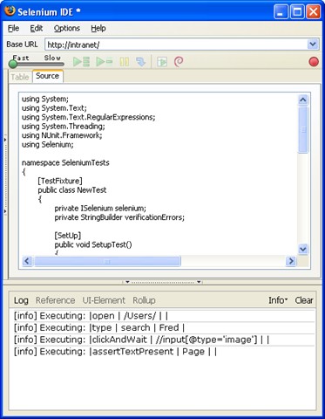Image resolution: width=325 pixels, height=419 pixels.
Task: Expand the Base URL dropdown arrow
Action: tap(313, 45)
